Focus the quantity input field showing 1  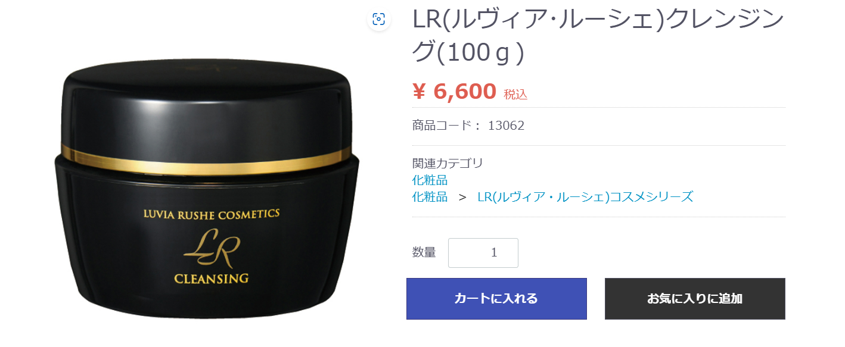click(483, 253)
